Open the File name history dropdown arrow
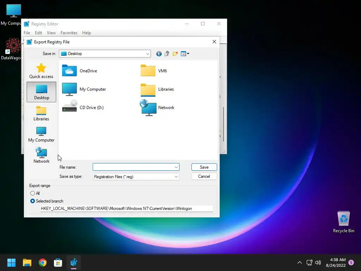The width and height of the screenshot is (361, 271). coord(176,167)
